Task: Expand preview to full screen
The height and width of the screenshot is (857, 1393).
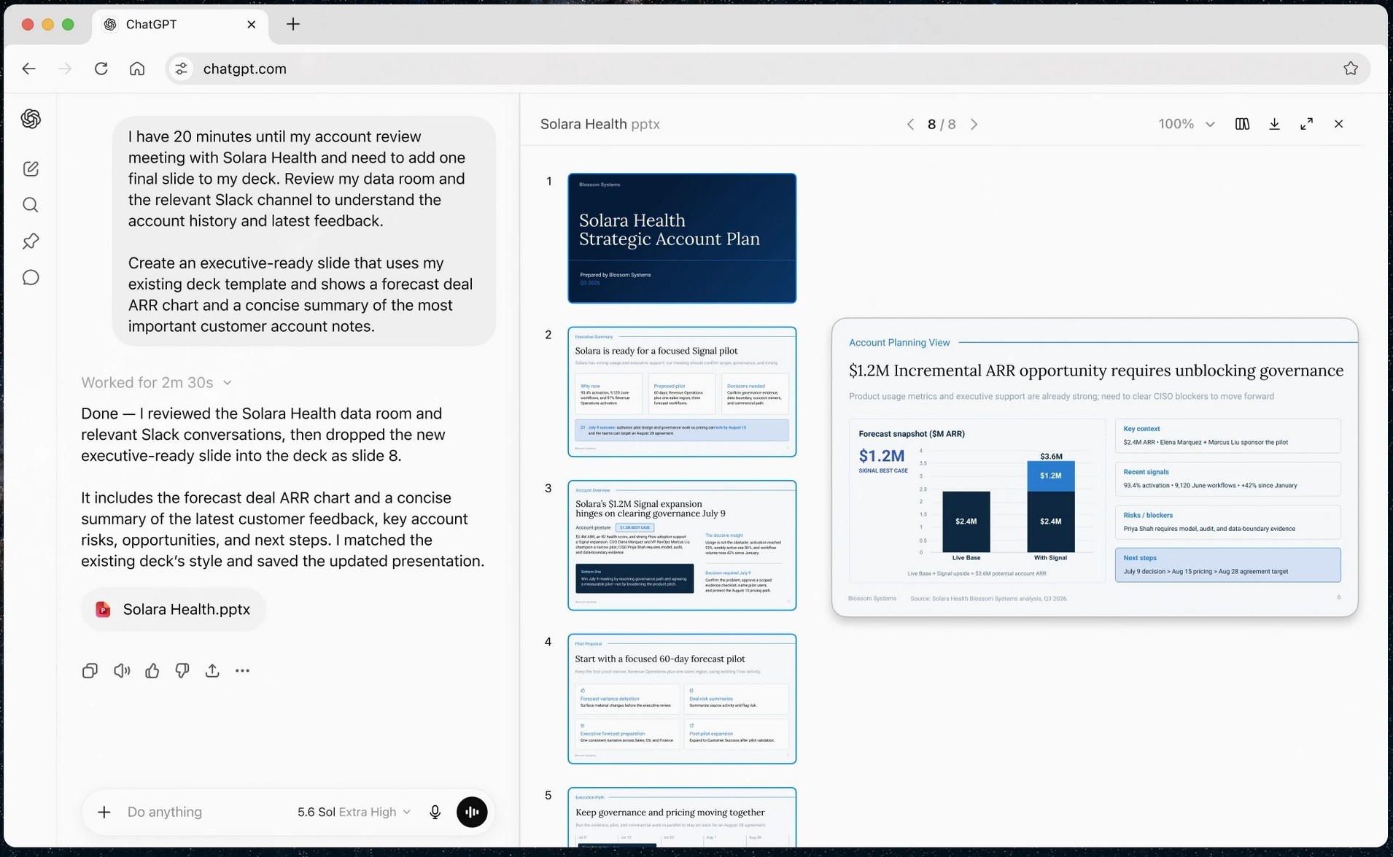Action: coord(1306,124)
